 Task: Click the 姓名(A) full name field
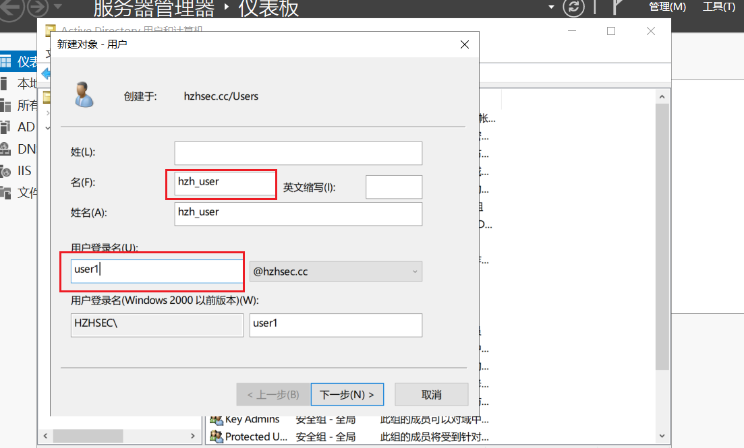click(297, 214)
